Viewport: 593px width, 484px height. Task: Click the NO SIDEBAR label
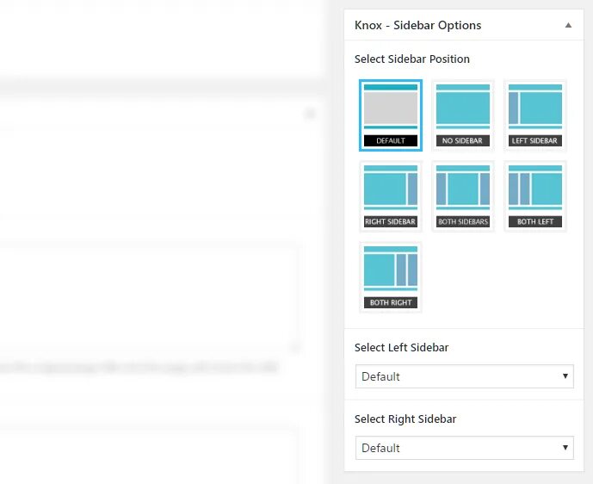tap(463, 140)
